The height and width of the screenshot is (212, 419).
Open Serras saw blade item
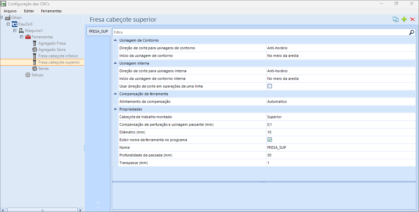coord(43,69)
